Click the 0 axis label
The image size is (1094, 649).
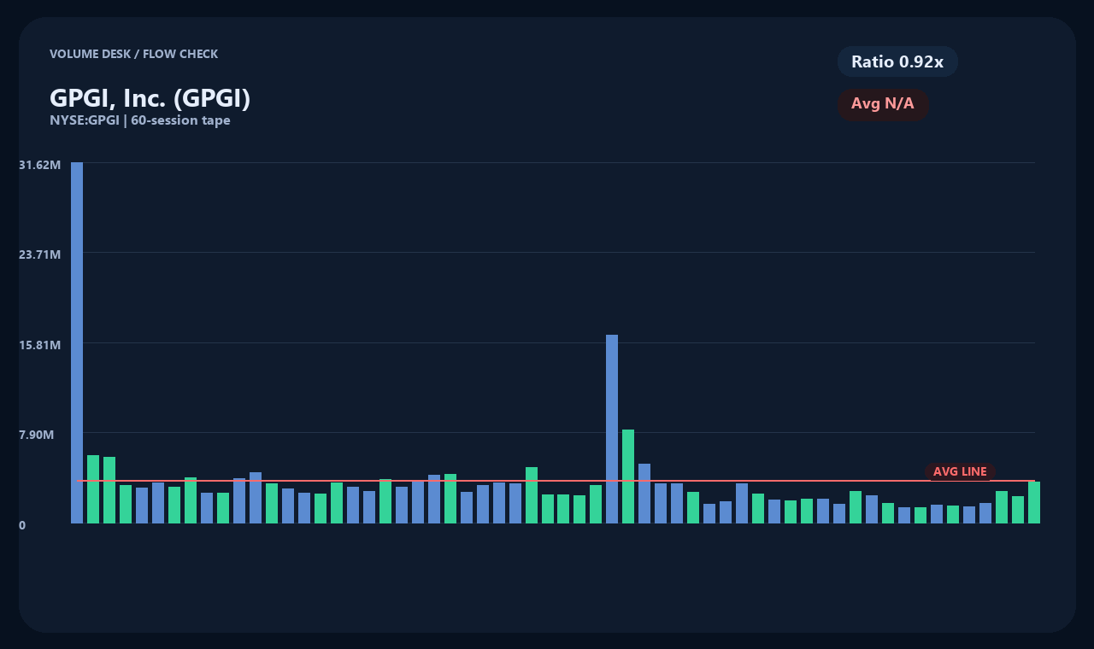(x=22, y=525)
